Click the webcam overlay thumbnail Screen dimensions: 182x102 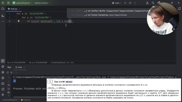pyautogui.click(x=163, y=19)
